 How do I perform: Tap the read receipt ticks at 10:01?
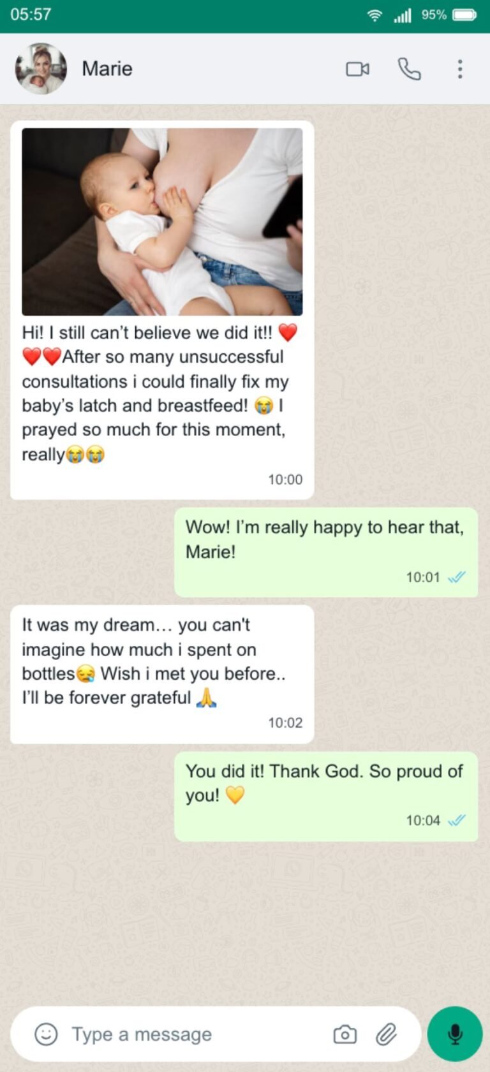coord(457,578)
